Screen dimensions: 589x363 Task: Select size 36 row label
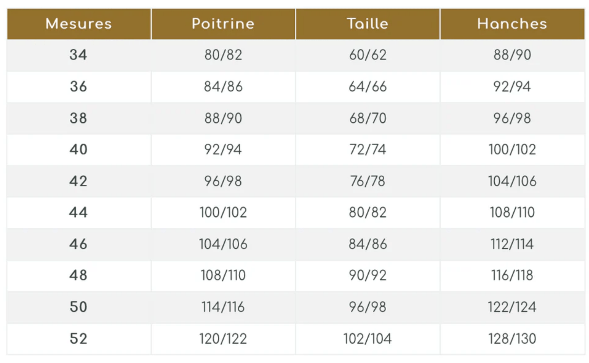78,86
